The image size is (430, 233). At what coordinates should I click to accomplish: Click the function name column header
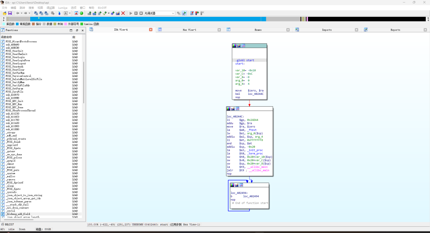[6, 37]
